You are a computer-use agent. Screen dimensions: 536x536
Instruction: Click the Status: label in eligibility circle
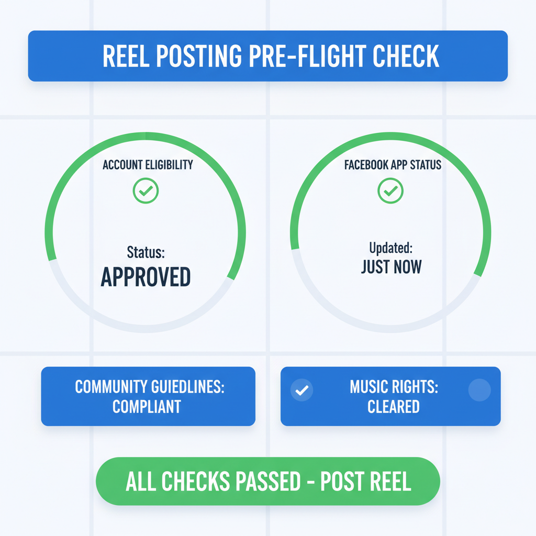click(146, 252)
